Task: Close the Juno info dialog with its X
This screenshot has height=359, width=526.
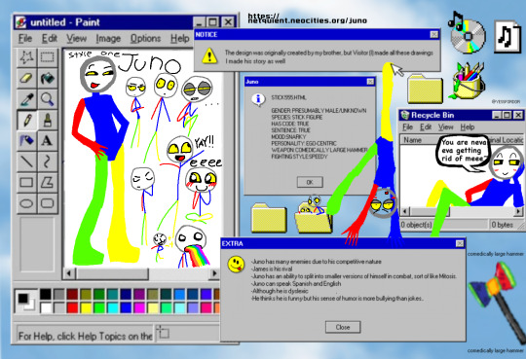Action: (x=370, y=82)
